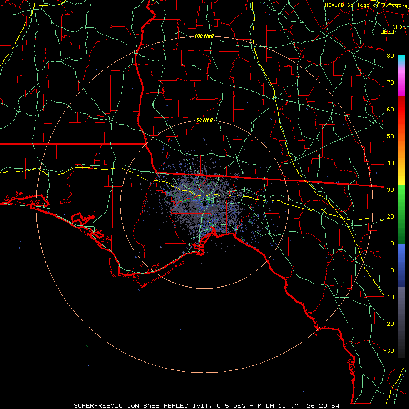Click the 80 value on the dBZ scale
Viewport: 409px width, 409px height.
coord(390,56)
